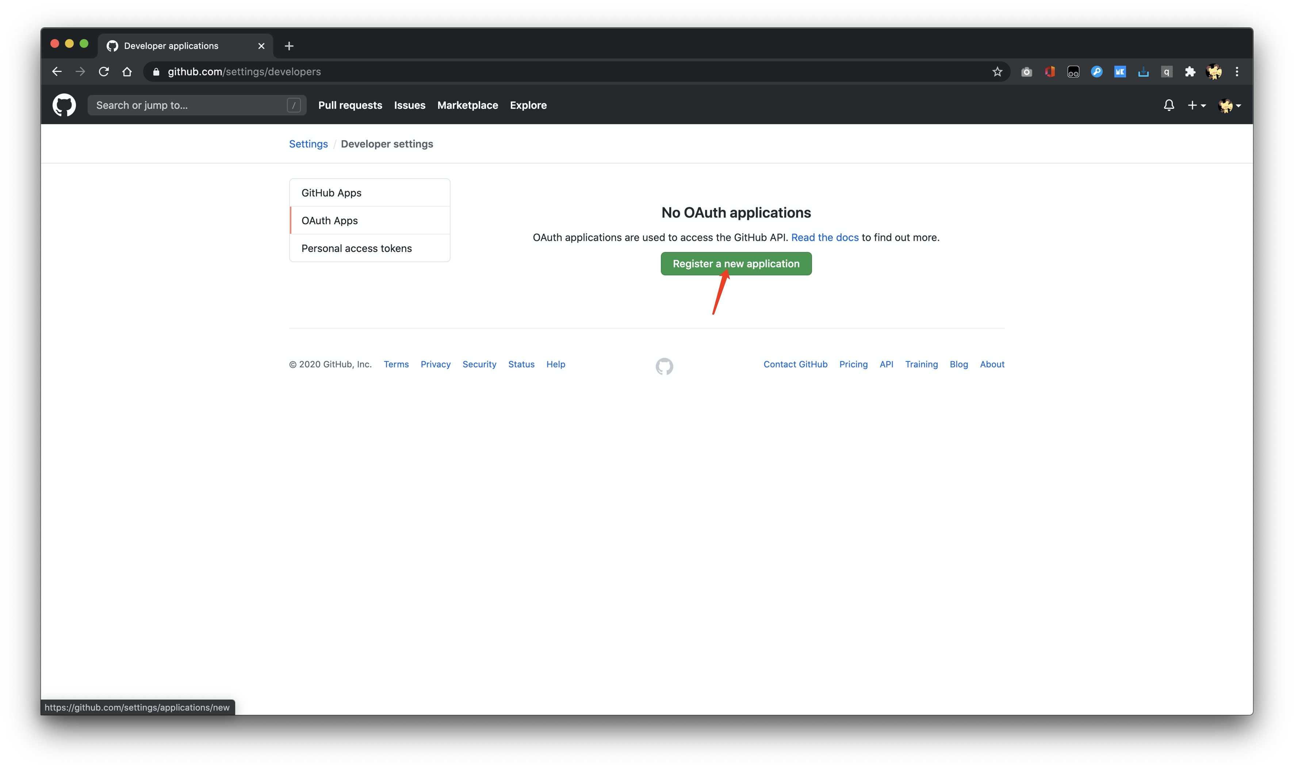Click the download tray extension icon
The width and height of the screenshot is (1294, 769).
(1143, 72)
